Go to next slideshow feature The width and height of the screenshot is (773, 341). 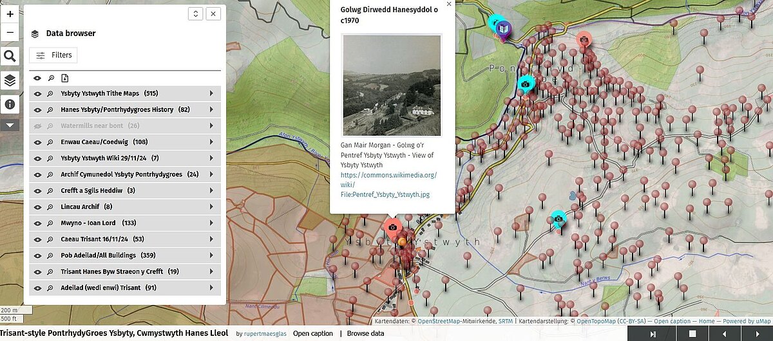coord(757,333)
